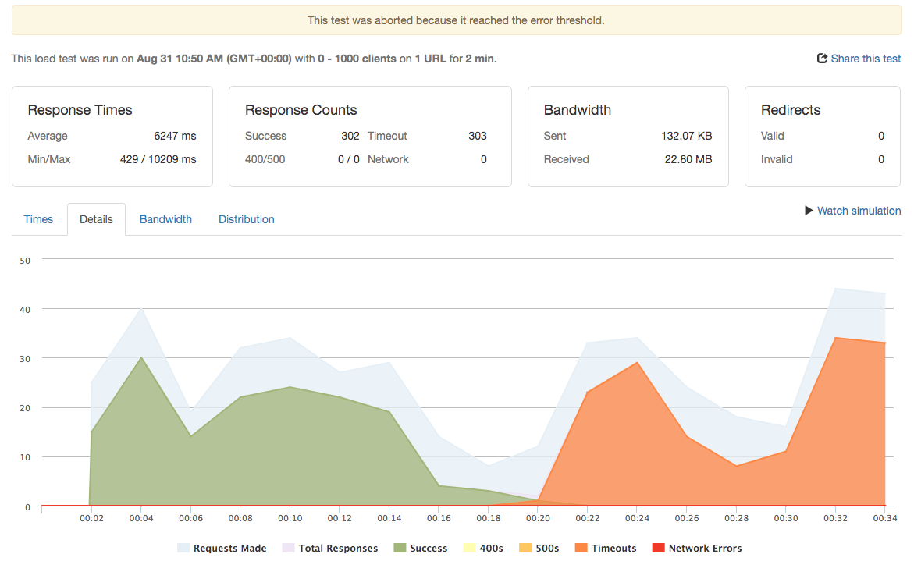The height and width of the screenshot is (579, 914).
Task: Click the aborted test warning banner
Action: click(457, 20)
